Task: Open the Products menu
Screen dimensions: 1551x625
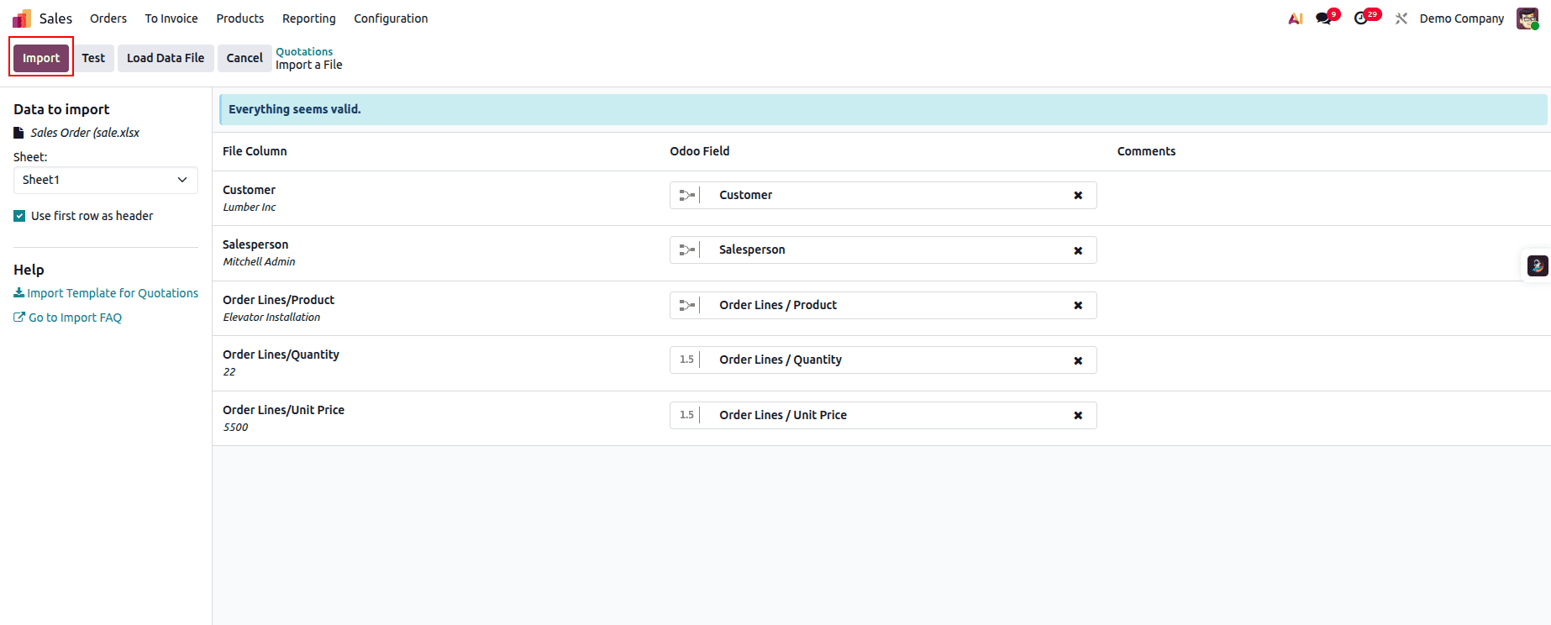Action: click(x=240, y=18)
